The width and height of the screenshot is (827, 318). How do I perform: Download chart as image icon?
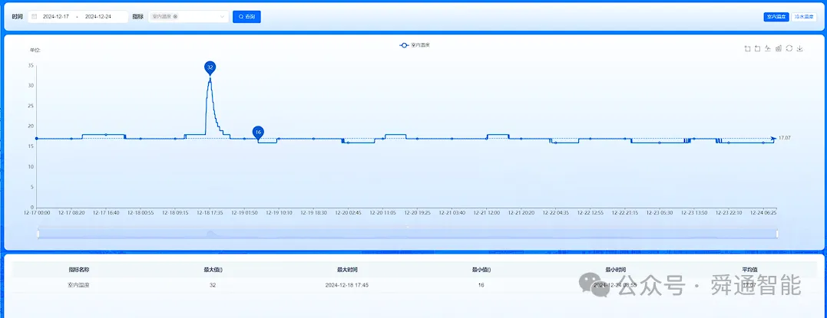[799, 48]
